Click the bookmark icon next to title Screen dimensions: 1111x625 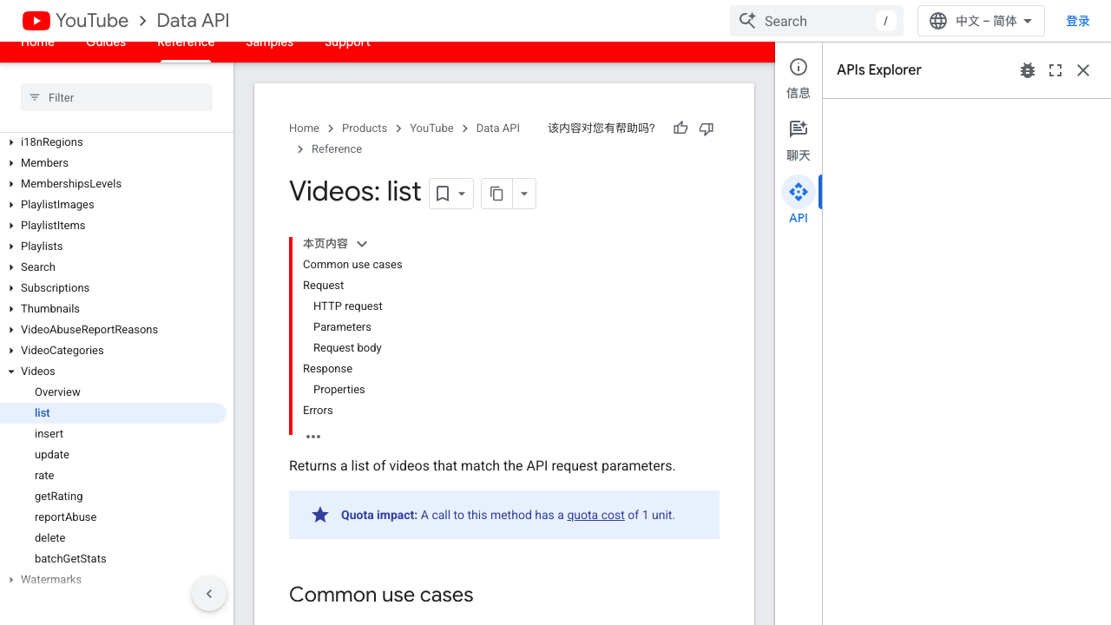click(443, 194)
